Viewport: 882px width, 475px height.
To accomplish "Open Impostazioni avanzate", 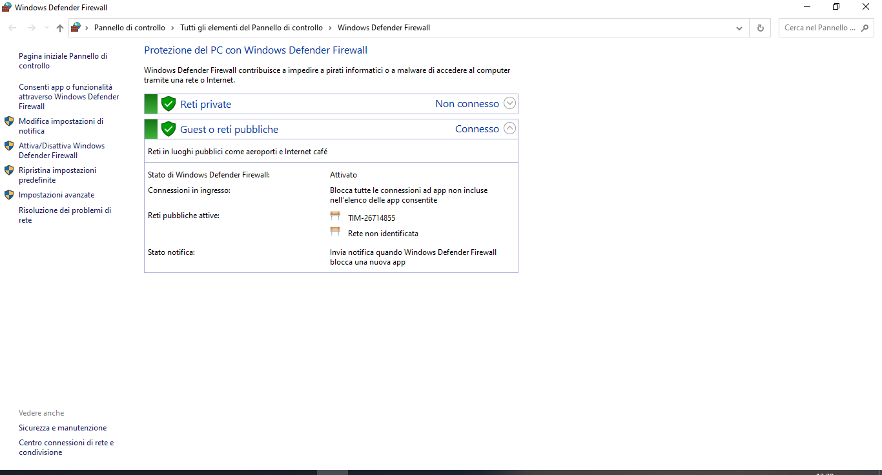I will (56, 195).
